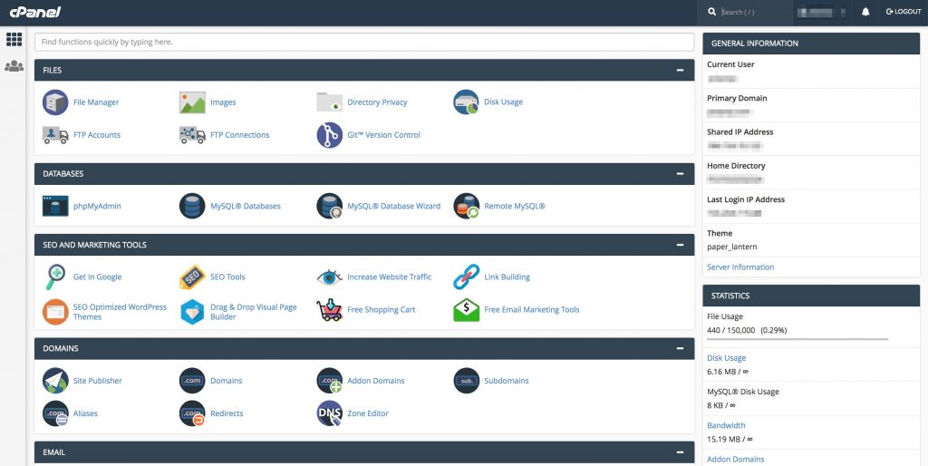Click the Free Shopping Cart icon

(x=329, y=310)
